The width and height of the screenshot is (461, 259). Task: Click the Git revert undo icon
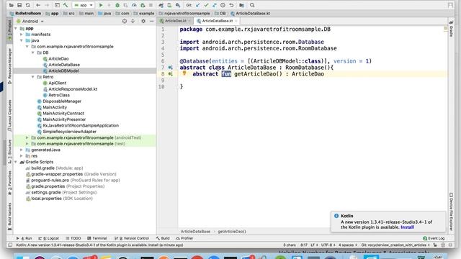pyautogui.click(x=231, y=5)
